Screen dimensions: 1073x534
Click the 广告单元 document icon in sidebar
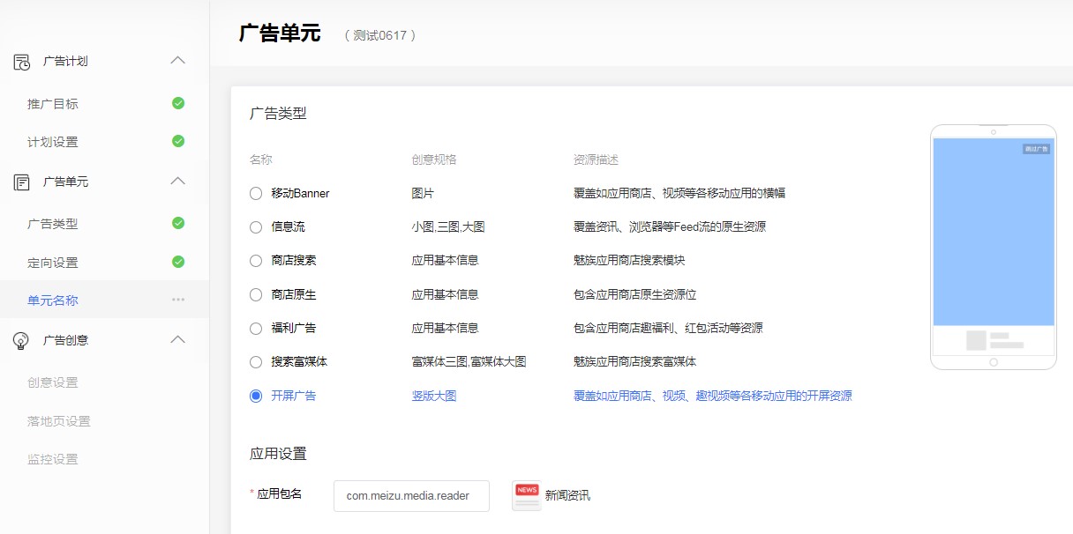19,182
